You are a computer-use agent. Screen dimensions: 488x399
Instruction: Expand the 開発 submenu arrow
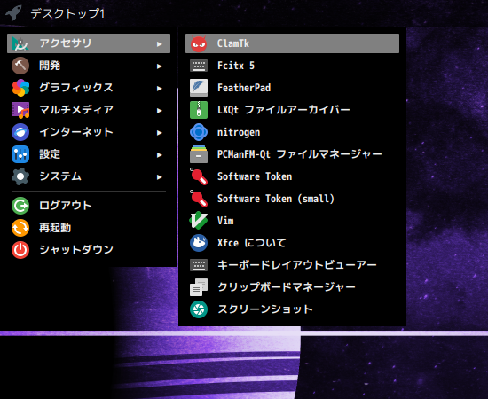(160, 66)
